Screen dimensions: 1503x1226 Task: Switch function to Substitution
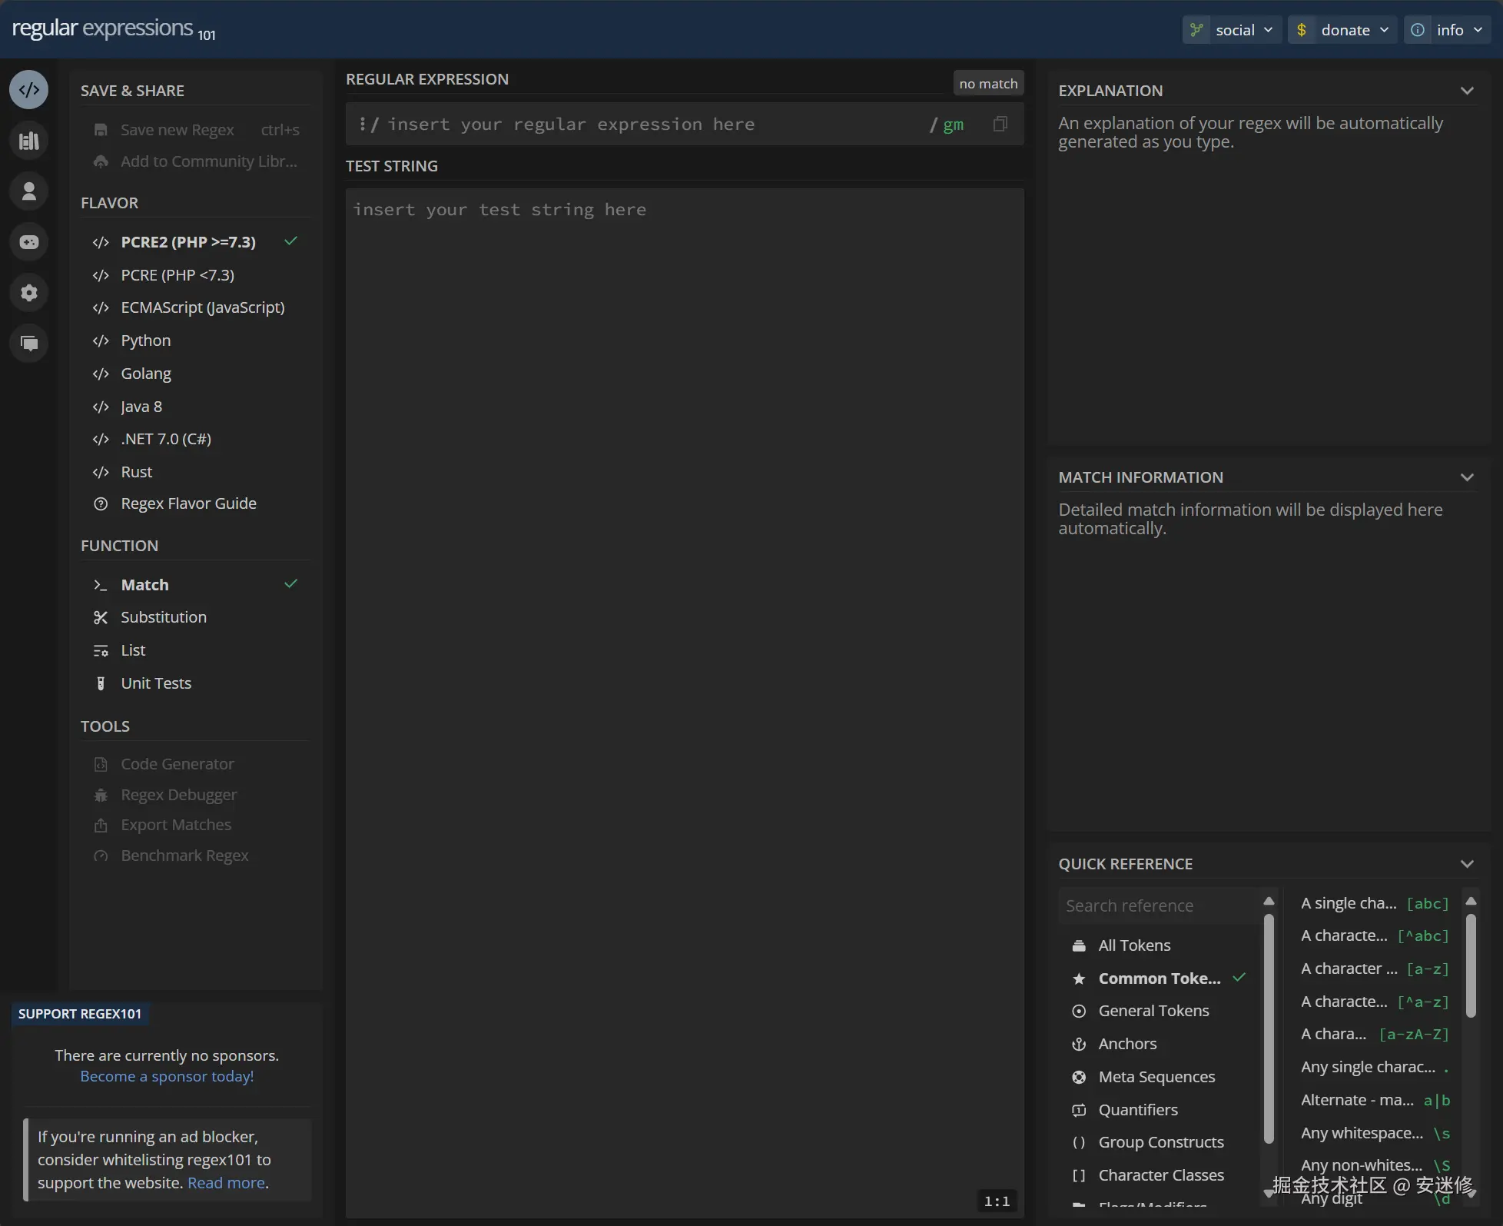(163, 617)
